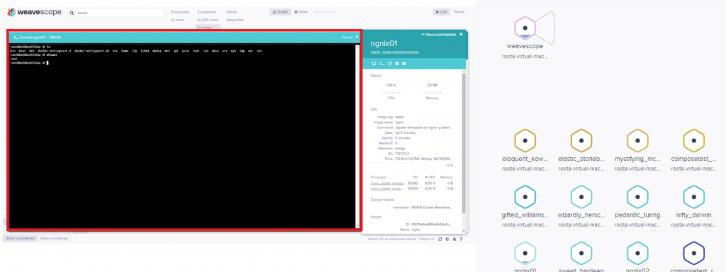Open the attach icon in ngnix01 toolbar
Image resolution: width=726 pixels, height=272 pixels.
374,63
